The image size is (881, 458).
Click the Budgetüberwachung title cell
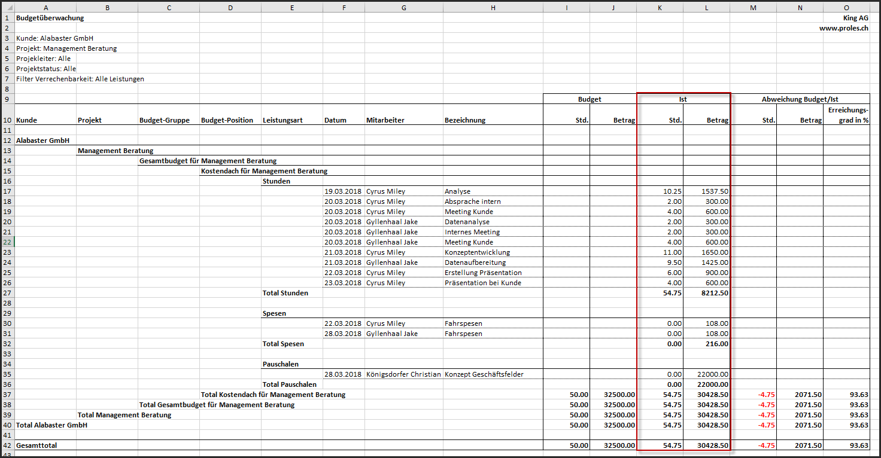pyautogui.click(x=50, y=18)
